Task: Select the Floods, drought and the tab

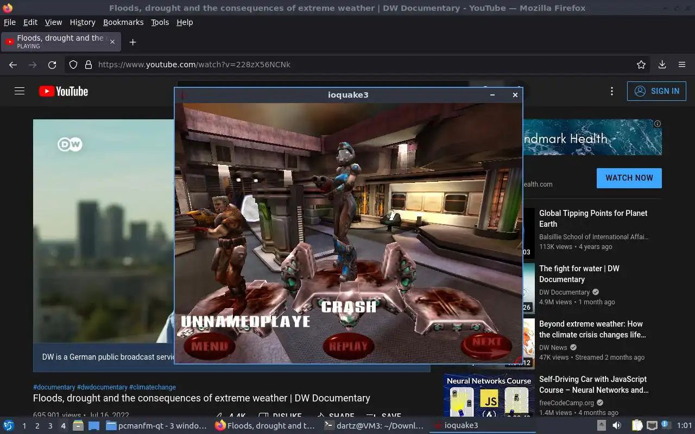Action: [x=60, y=42]
